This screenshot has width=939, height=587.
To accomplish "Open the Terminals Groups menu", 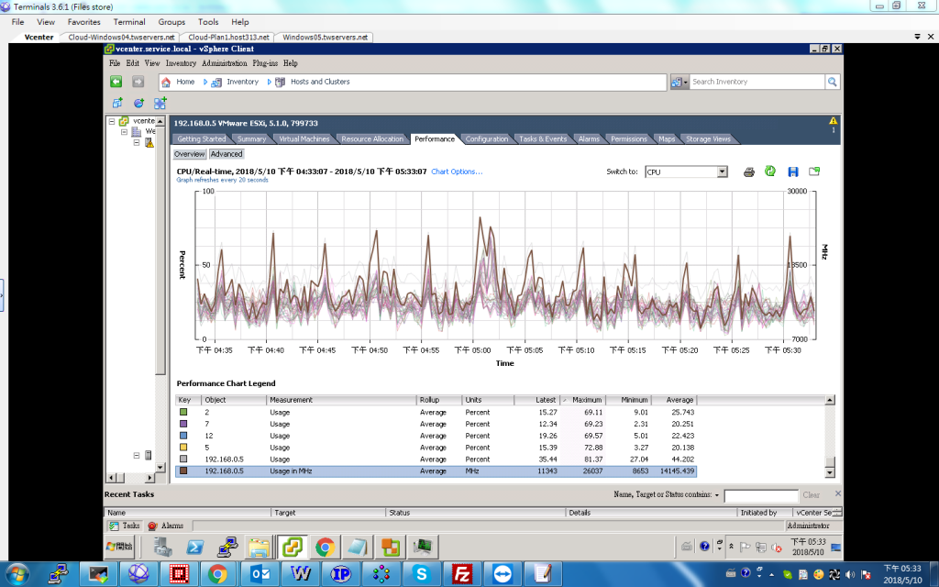I will 171,22.
